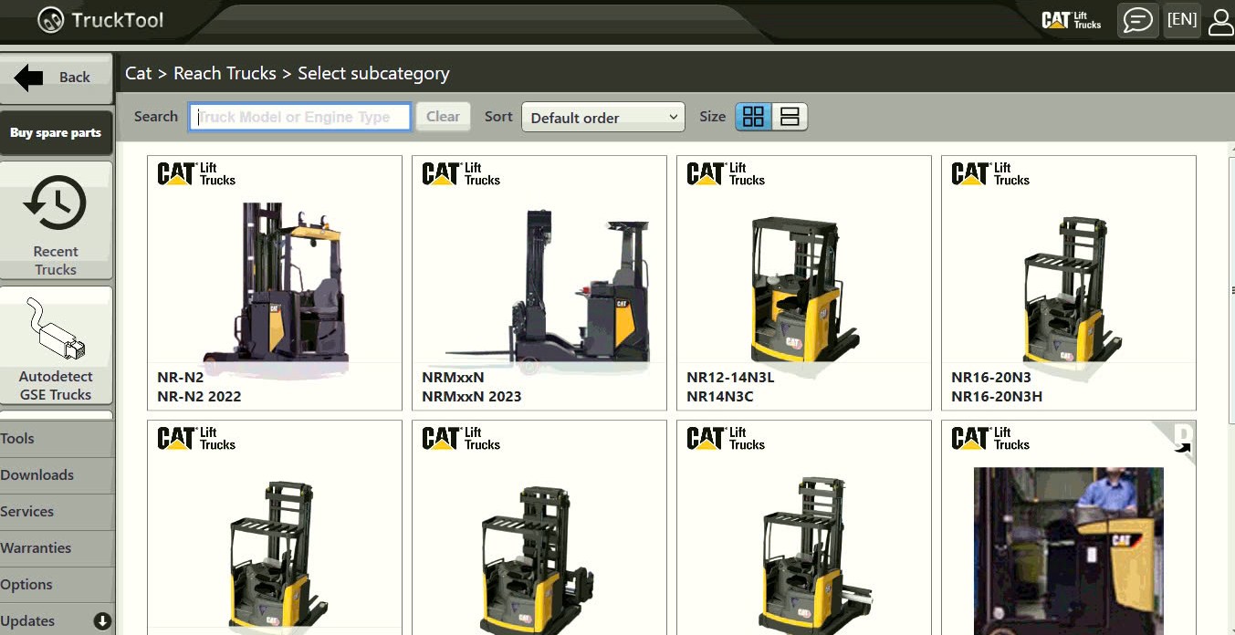
Task: Switch language with the EN button
Action: coord(1182,20)
